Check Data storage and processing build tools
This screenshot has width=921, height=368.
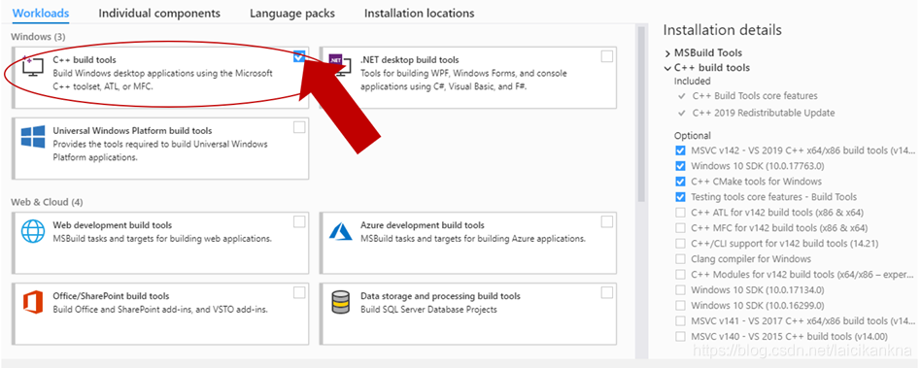[x=607, y=292]
